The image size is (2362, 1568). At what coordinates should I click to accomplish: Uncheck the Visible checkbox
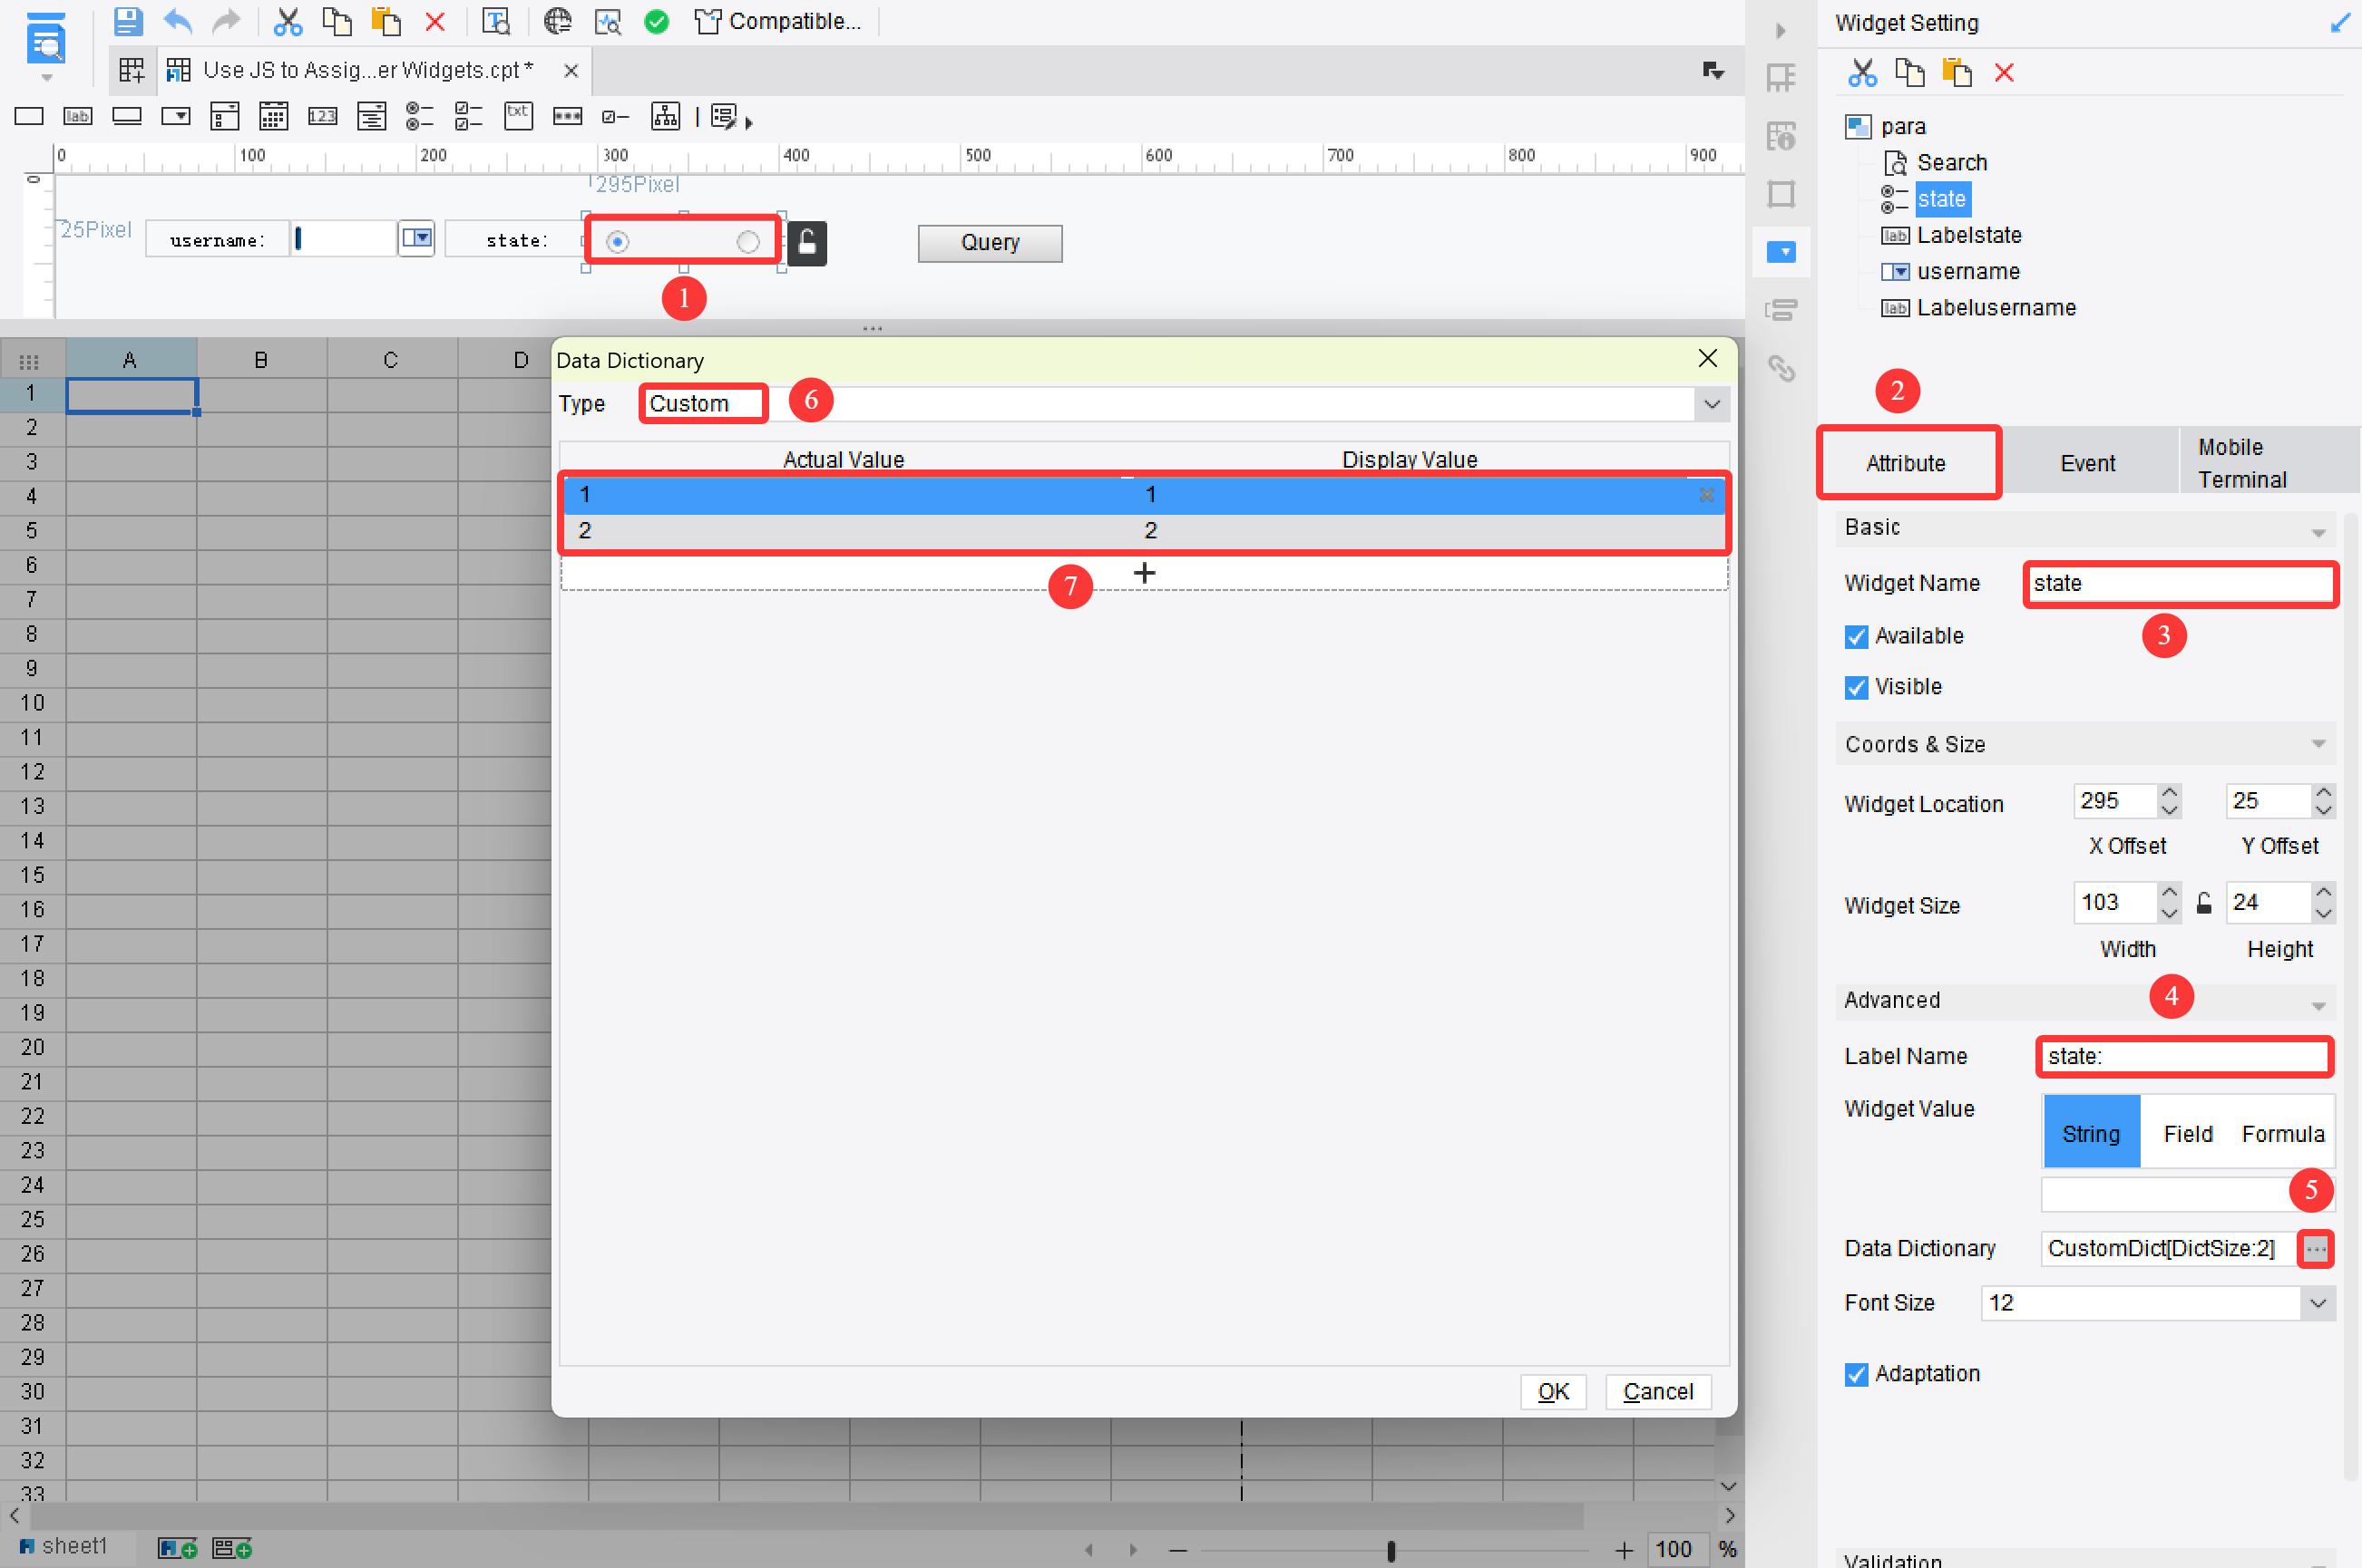click(x=1857, y=687)
